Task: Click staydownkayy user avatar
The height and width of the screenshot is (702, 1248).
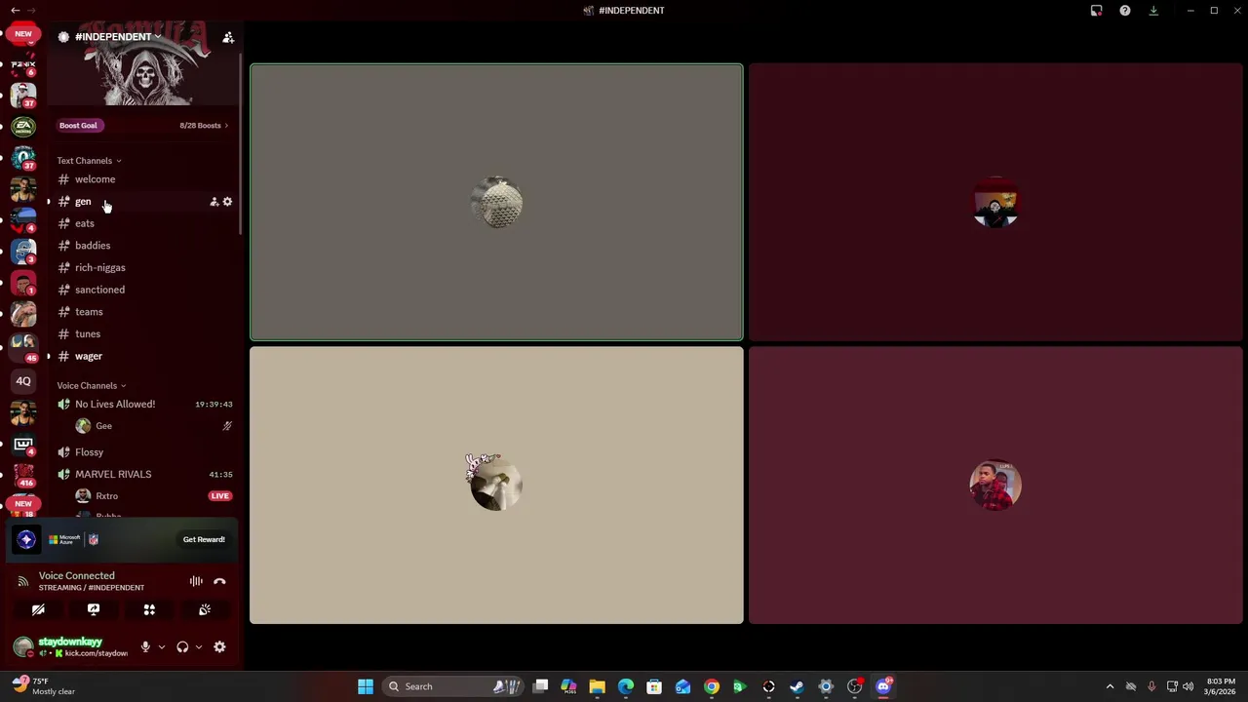Action: coord(22,646)
